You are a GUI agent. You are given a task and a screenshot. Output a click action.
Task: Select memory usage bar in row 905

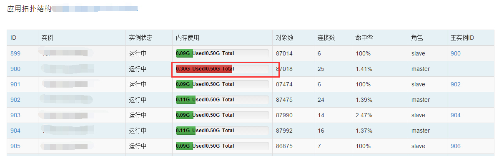222,146
